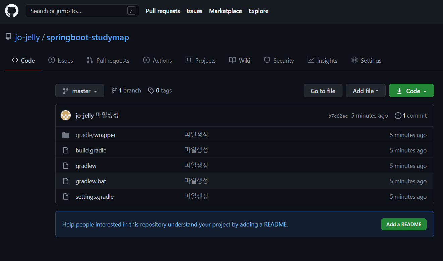The height and width of the screenshot is (261, 443).
Task: Click the branch icon beside 1 branch
Action: [114, 90]
